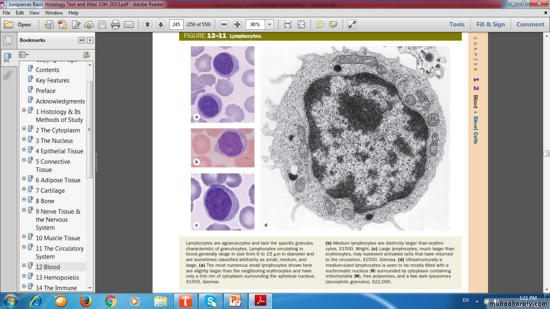Select the highlight text tool
Screen dimensions: 550x309
333,25
